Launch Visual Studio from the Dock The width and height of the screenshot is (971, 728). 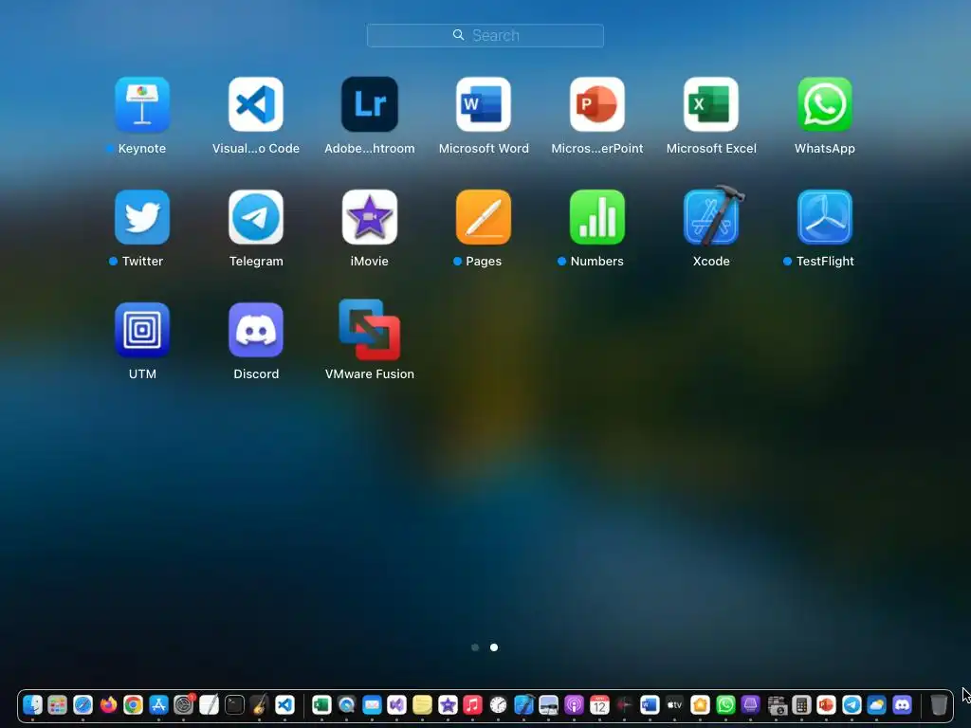[x=397, y=704]
